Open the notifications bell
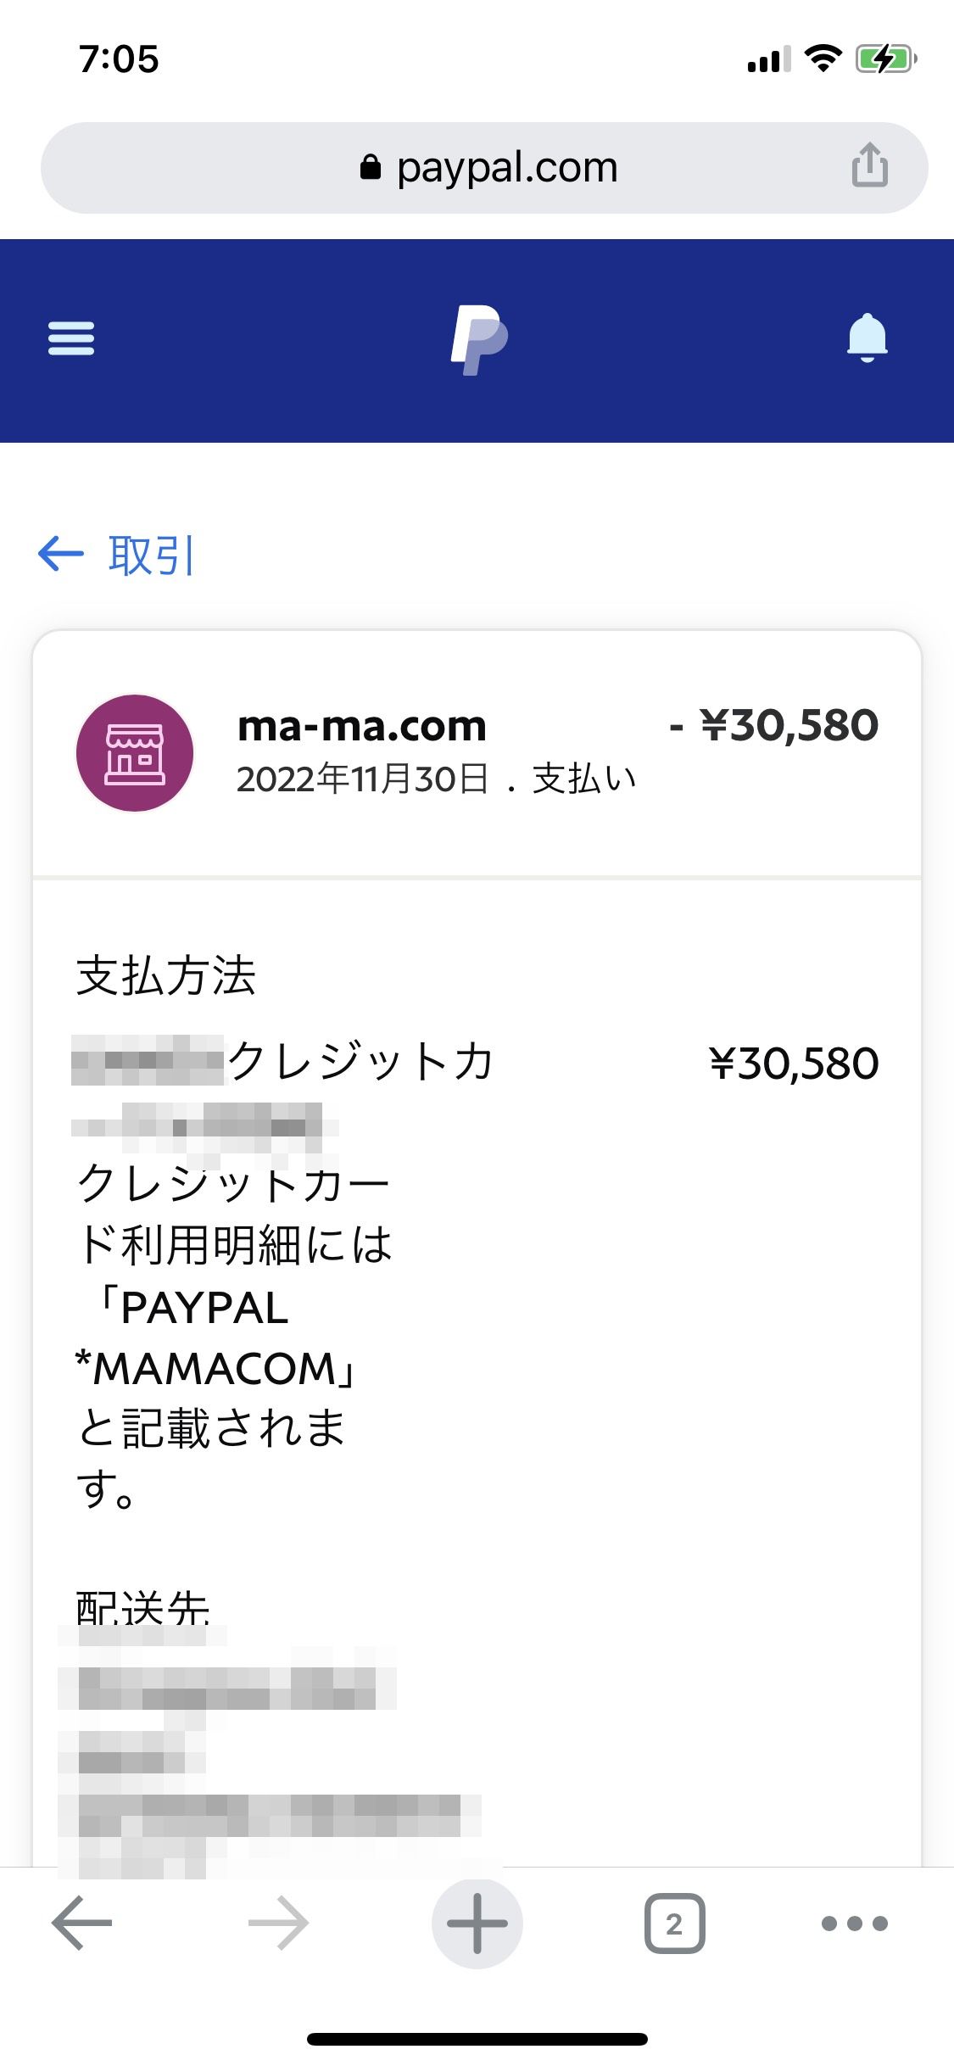The image size is (954, 2066). pyautogui.click(x=867, y=338)
